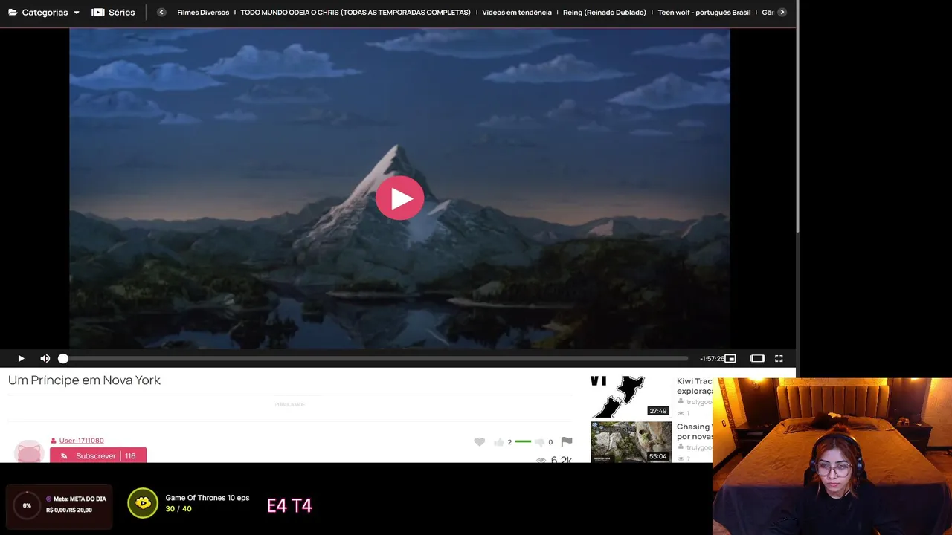Toggle picture-in-picture mode icon
Viewport: 952px width, 535px height.
click(x=730, y=358)
